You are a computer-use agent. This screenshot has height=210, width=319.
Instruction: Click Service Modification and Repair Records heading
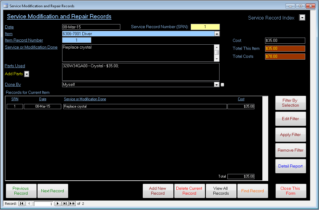pos(59,17)
